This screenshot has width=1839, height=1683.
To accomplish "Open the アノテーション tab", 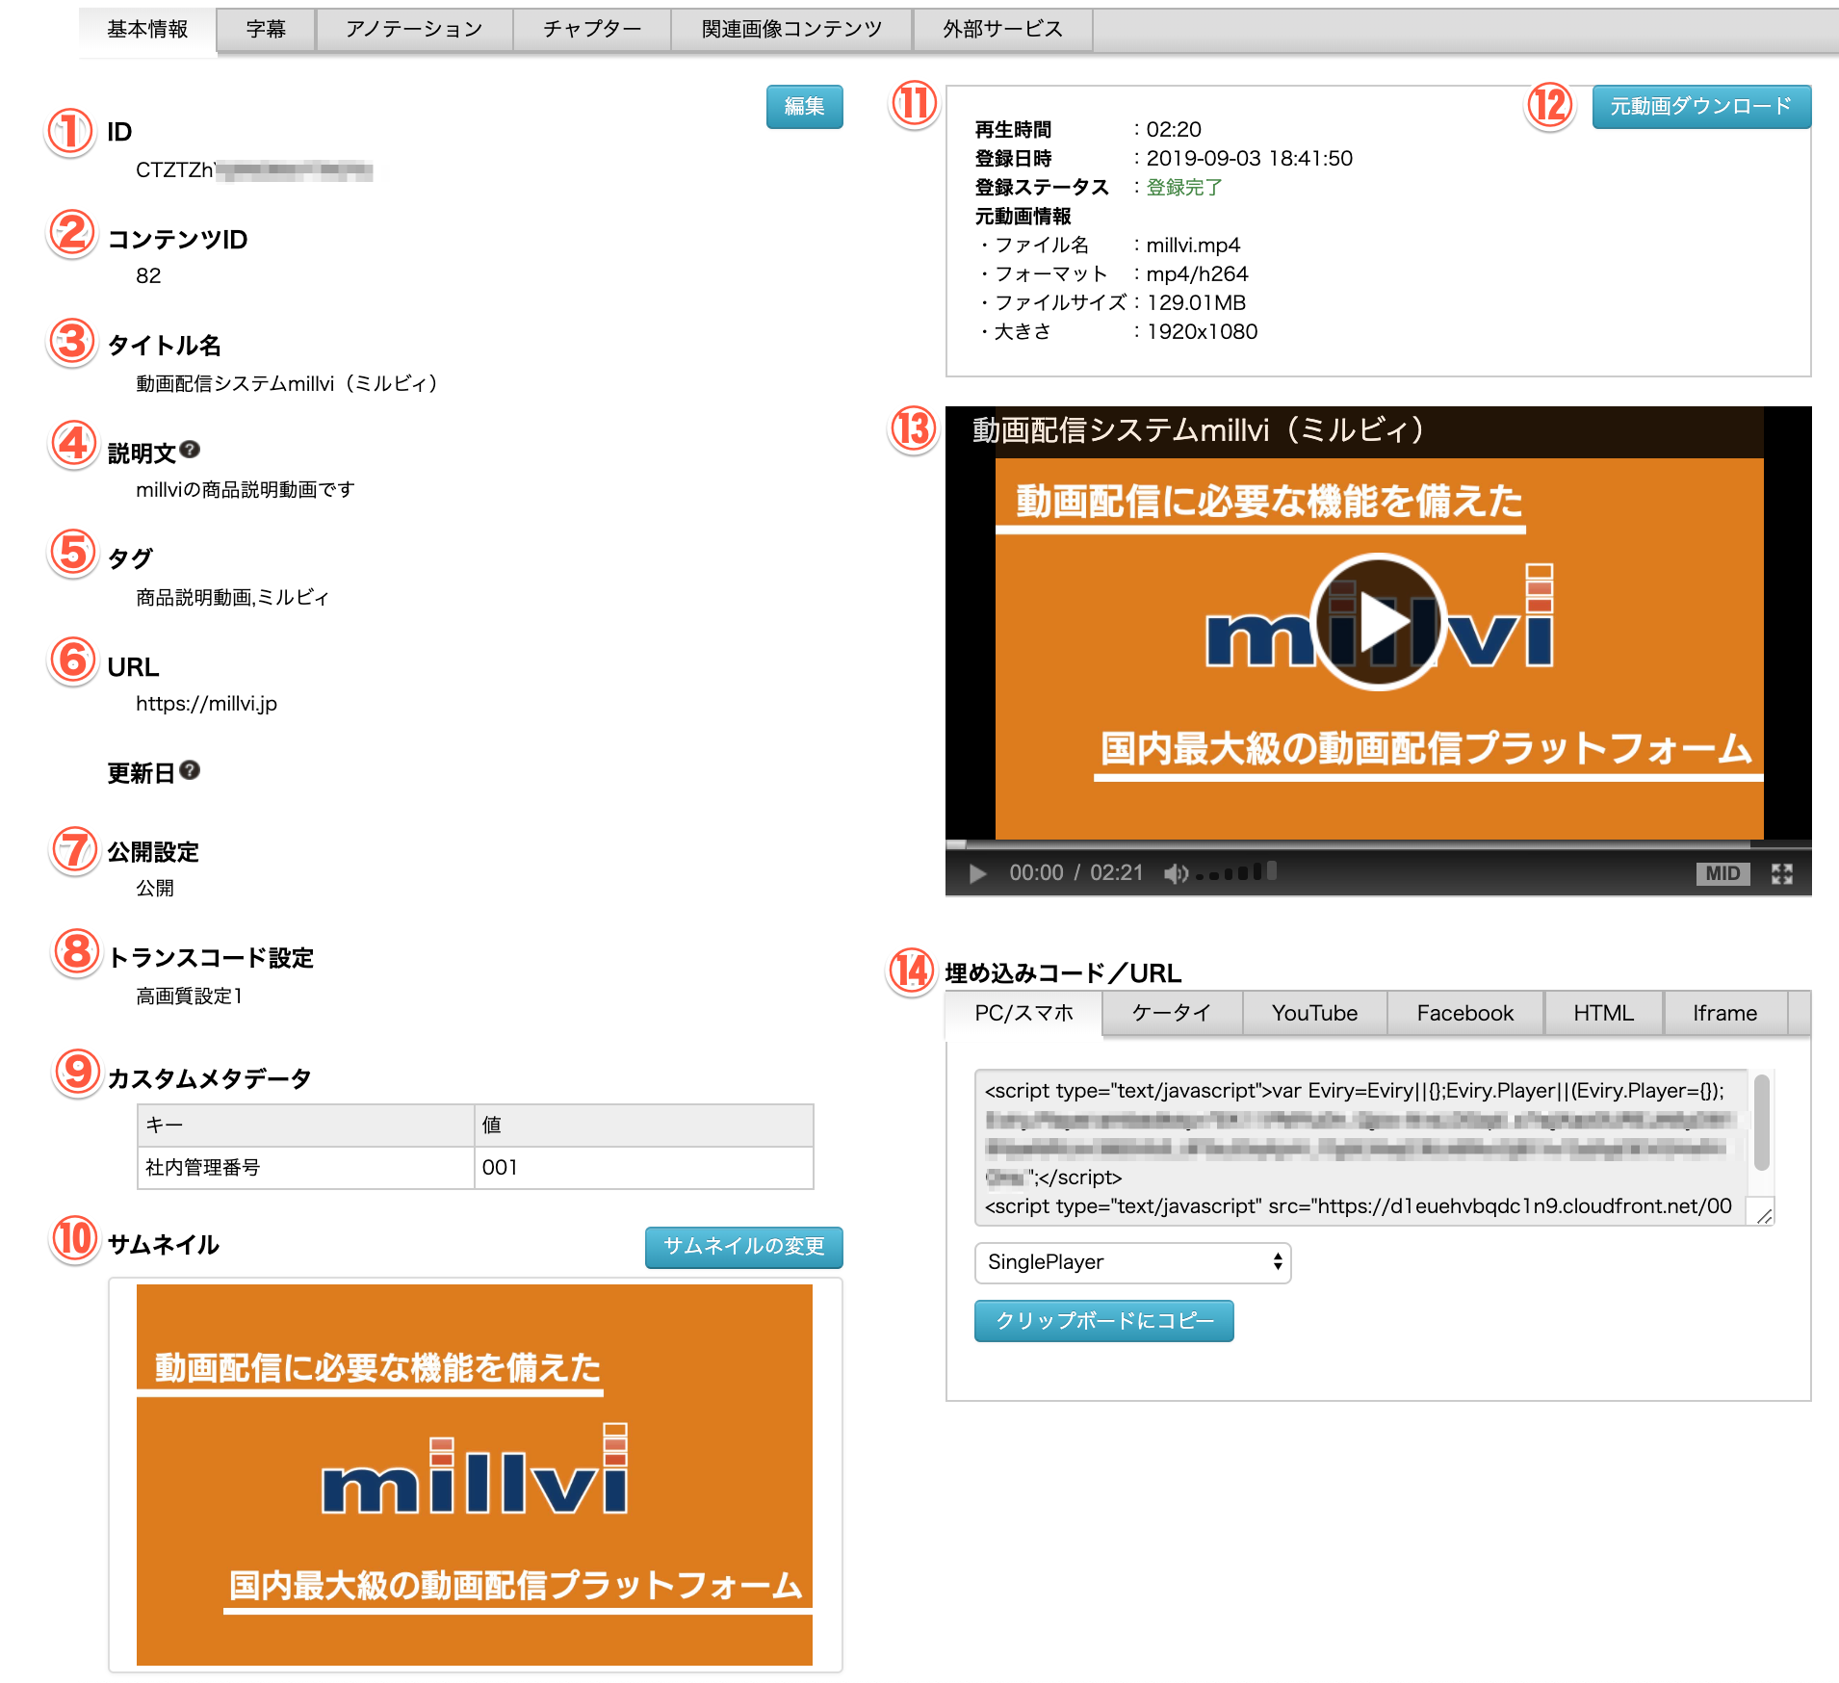I will tap(414, 30).
